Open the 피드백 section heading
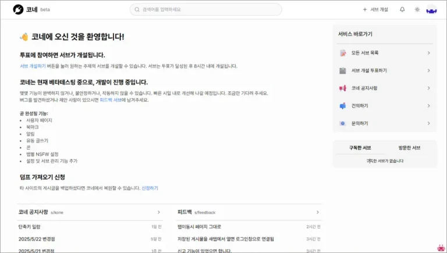This screenshot has height=253, width=447. 185,212
